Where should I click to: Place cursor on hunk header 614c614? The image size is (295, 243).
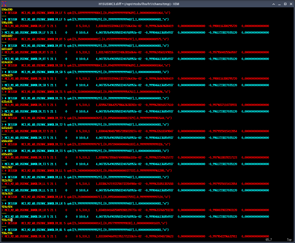[7, 62]
